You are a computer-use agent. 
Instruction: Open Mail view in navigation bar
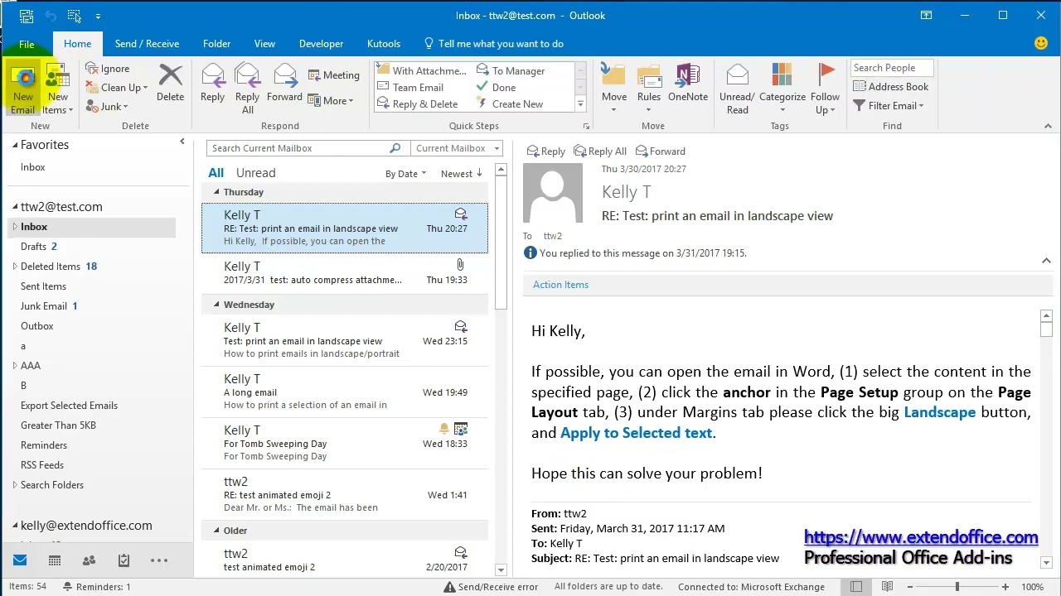point(20,560)
